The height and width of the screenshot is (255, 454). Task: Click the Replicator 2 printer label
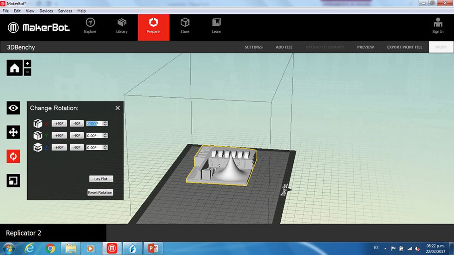tap(24, 233)
